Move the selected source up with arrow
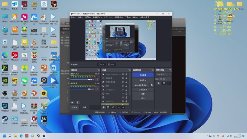The image size is (247, 139). [118, 107]
